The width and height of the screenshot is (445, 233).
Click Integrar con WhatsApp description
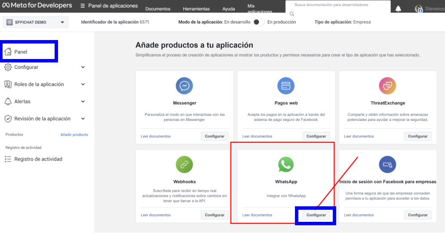point(286,196)
